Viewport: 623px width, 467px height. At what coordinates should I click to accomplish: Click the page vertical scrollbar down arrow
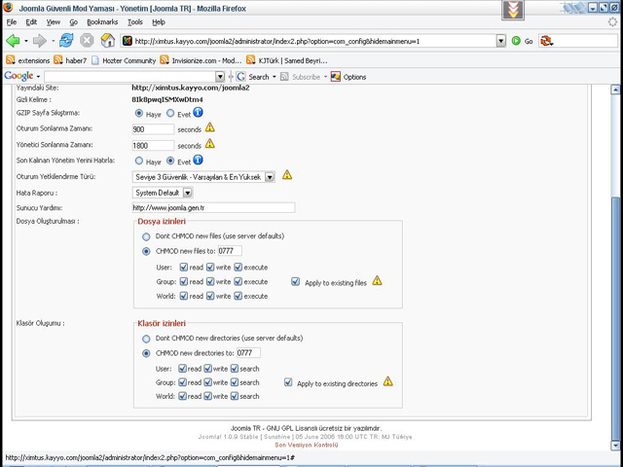615,446
